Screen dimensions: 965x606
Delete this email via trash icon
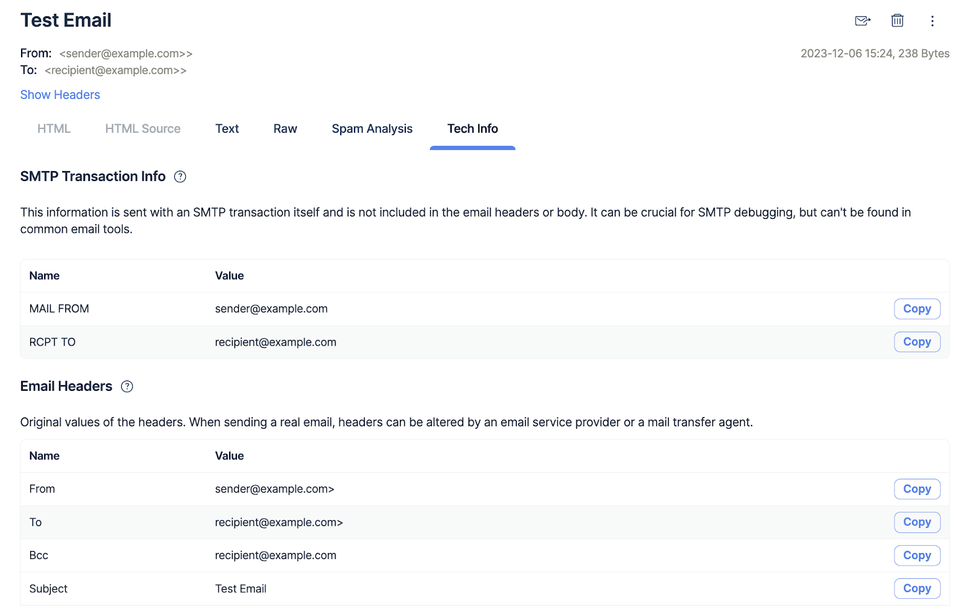(x=897, y=21)
